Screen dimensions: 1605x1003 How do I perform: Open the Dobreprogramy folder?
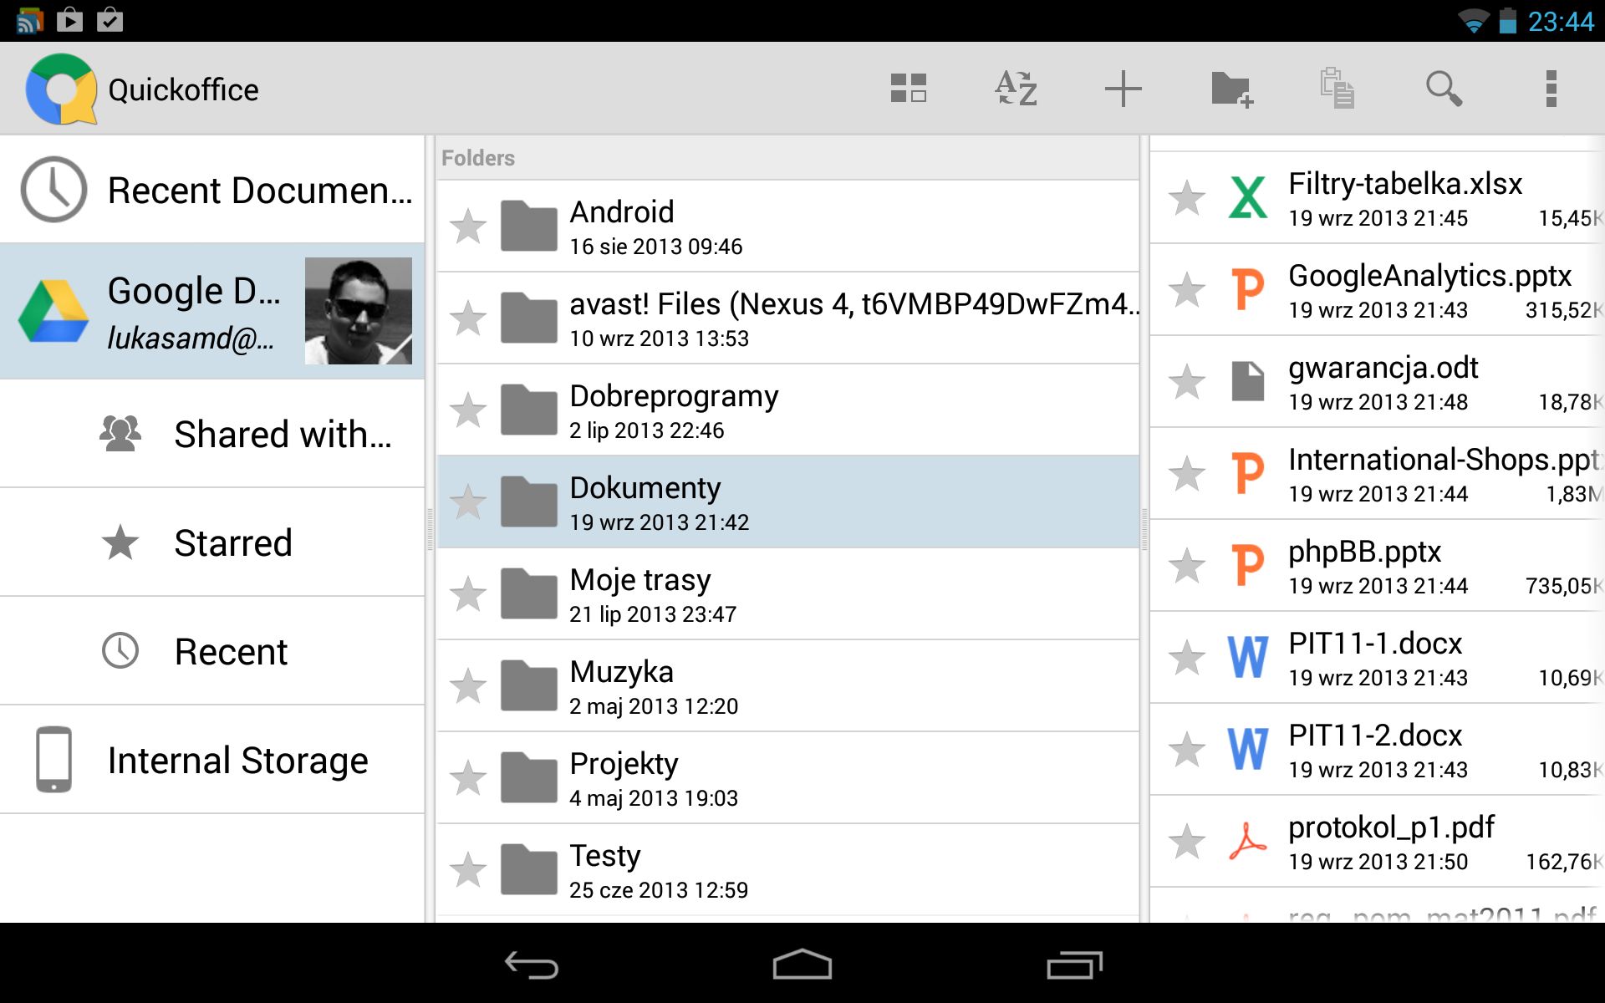pyautogui.click(x=788, y=410)
